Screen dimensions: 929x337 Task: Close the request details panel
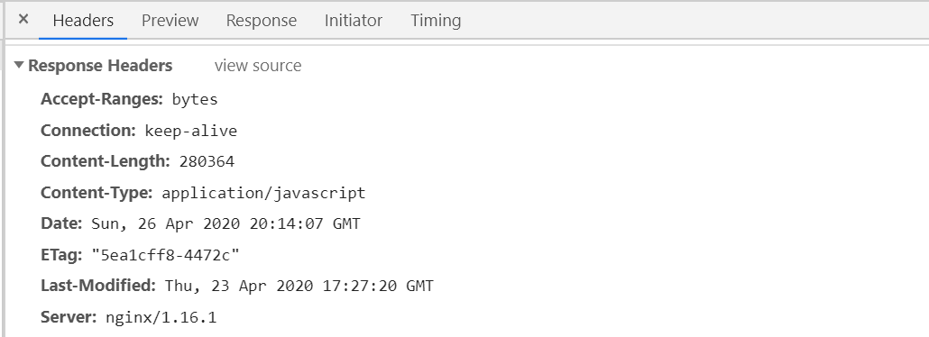(23, 20)
